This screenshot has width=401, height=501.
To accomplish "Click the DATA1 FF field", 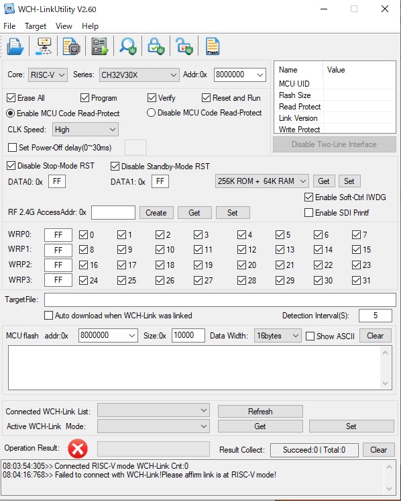I will tap(160, 181).
